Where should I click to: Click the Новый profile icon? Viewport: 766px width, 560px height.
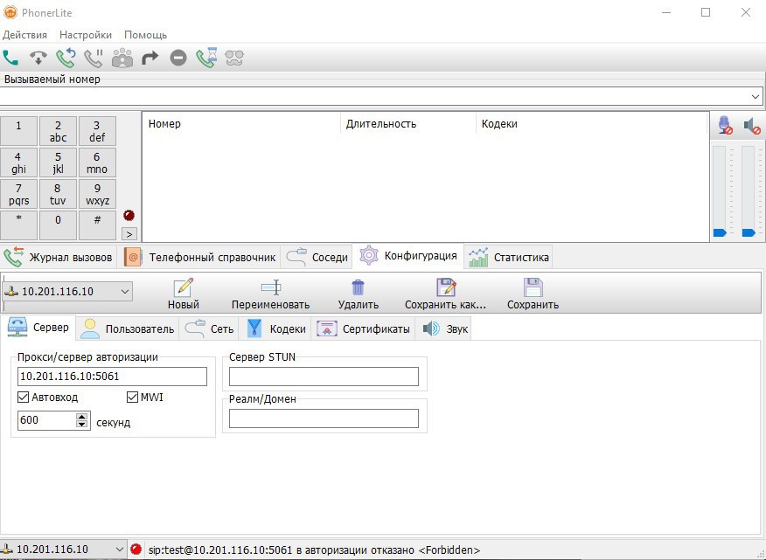184,287
